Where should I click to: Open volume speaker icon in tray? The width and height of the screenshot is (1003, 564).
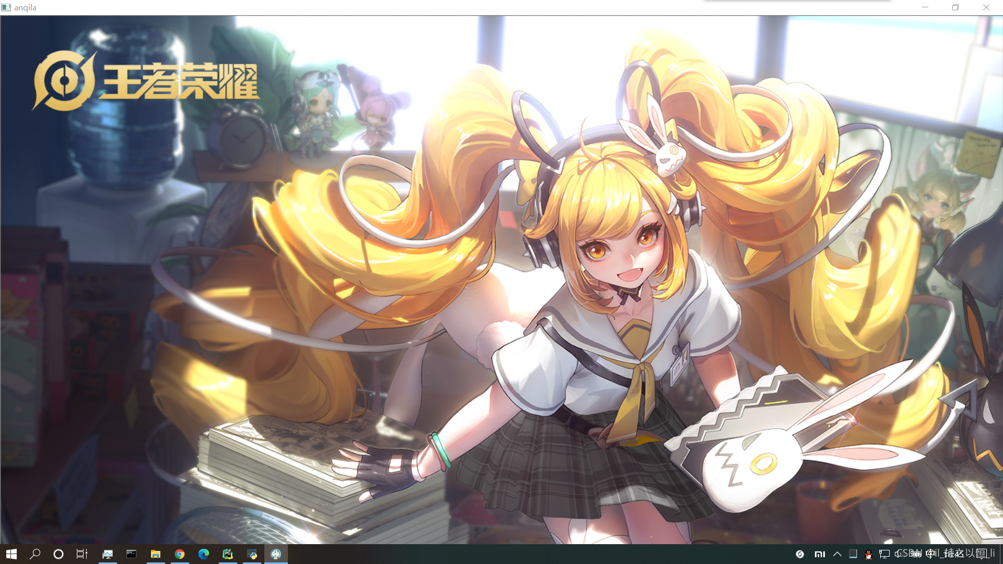(x=900, y=554)
